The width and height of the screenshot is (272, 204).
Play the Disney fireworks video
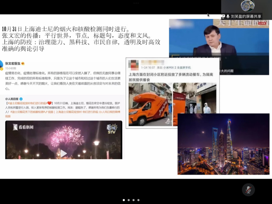coord(63,153)
